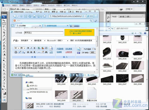This screenshot has height=110, width=149.
Task: Click the find binoculars icon in editor
Action: (x=46, y=52)
